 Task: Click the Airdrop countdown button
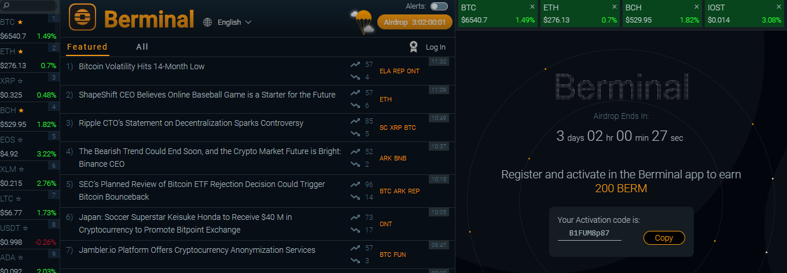pyautogui.click(x=414, y=22)
